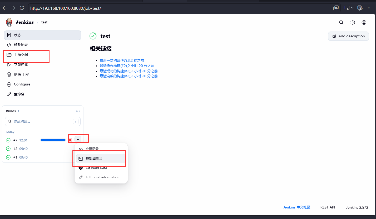Reload the page with the refresh icon

pos(22,8)
